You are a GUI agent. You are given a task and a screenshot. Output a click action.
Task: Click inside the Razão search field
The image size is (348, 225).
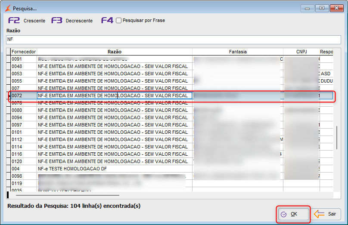pyautogui.click(x=174, y=40)
